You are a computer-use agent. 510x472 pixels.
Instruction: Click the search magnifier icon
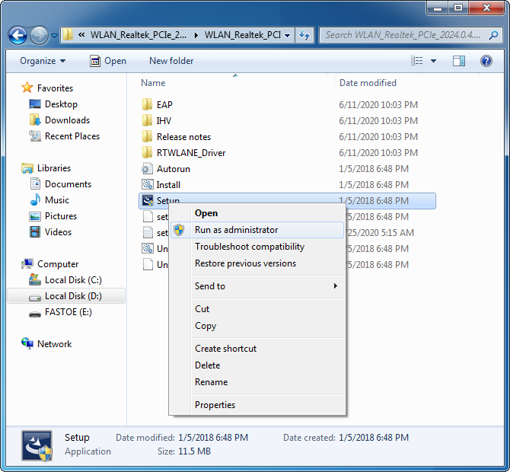(x=493, y=35)
